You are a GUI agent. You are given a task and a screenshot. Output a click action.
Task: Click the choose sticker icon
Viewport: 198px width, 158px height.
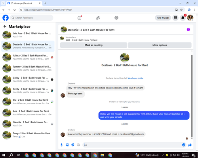(x=73, y=145)
